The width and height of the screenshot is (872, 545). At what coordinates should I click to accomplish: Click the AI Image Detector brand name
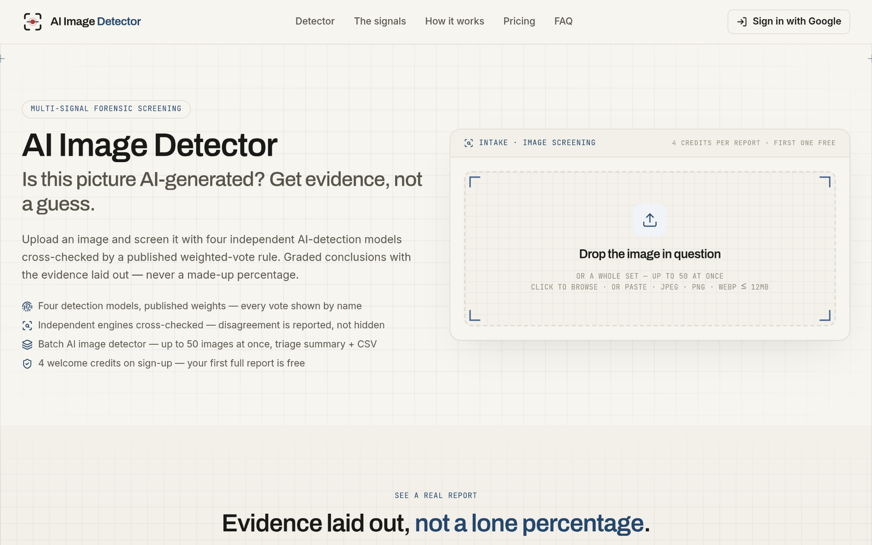tap(95, 21)
